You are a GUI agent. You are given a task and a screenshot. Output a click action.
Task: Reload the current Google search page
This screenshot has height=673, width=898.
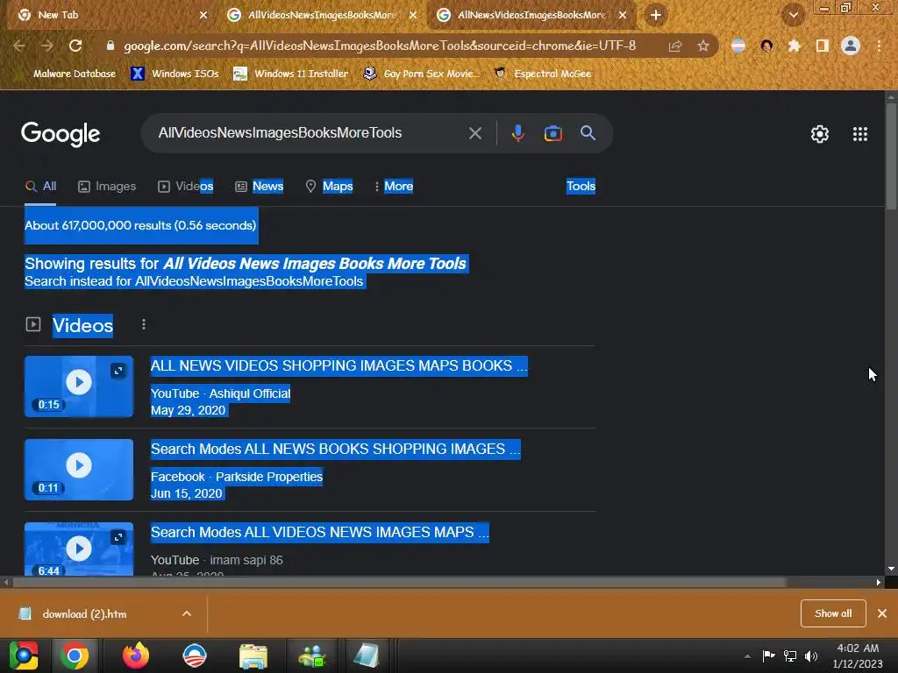point(75,46)
